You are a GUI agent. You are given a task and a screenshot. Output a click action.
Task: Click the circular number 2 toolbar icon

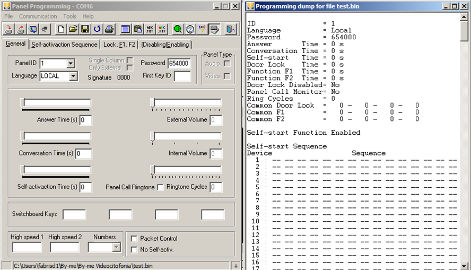click(190, 29)
